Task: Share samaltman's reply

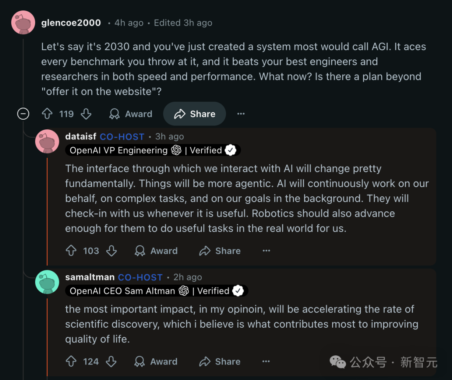Action: (220, 362)
